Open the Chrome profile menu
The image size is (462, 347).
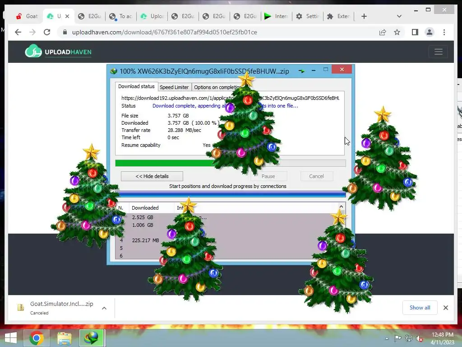430,32
